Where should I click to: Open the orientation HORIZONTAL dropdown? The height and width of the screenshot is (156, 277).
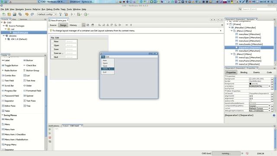tap(269, 86)
